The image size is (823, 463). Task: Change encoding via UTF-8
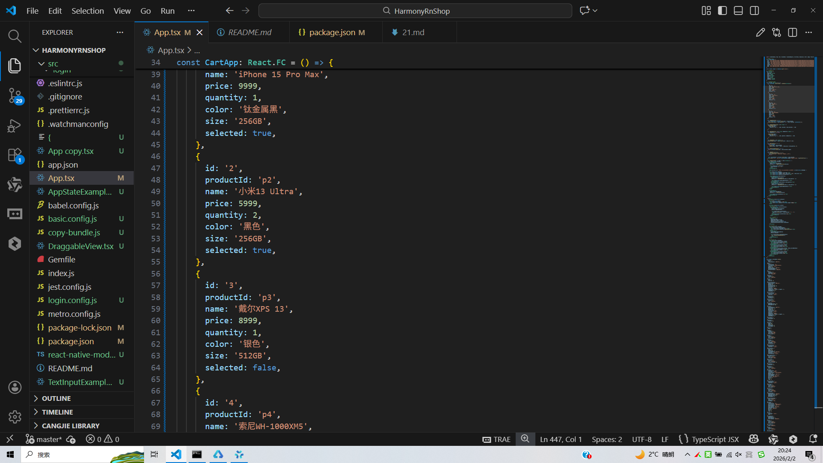click(642, 439)
